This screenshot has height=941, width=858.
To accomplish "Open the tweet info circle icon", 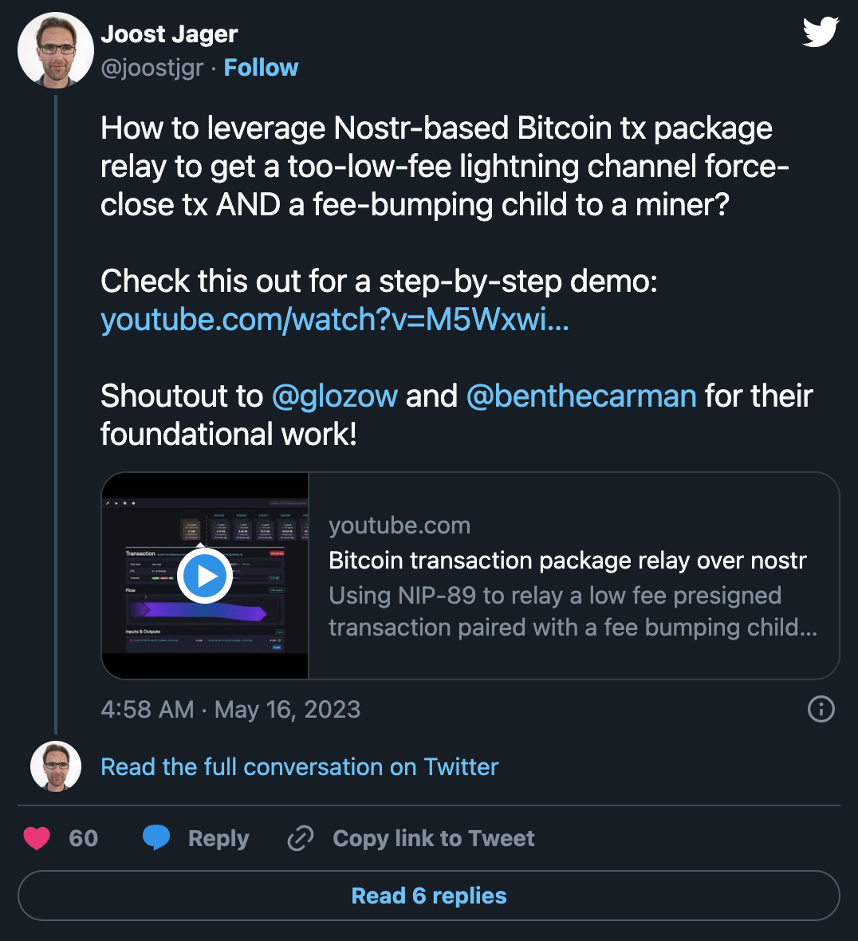I will pyautogui.click(x=821, y=709).
